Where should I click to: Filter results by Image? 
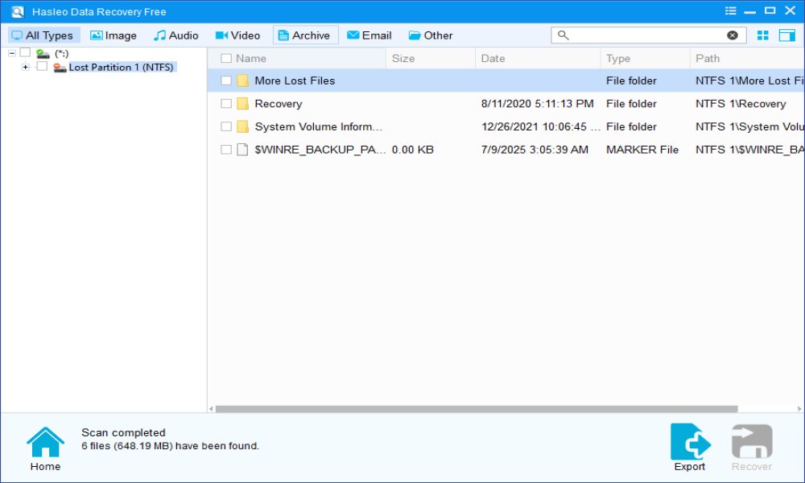(114, 35)
